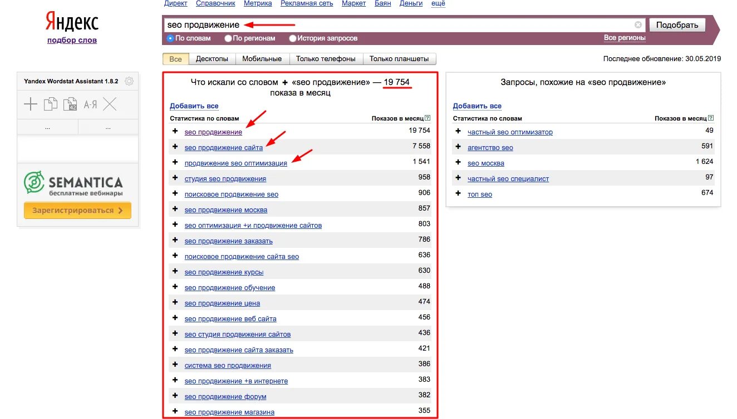737x419 pixels.
Task: Expand the 'ещё' services menu
Action: (439, 3)
